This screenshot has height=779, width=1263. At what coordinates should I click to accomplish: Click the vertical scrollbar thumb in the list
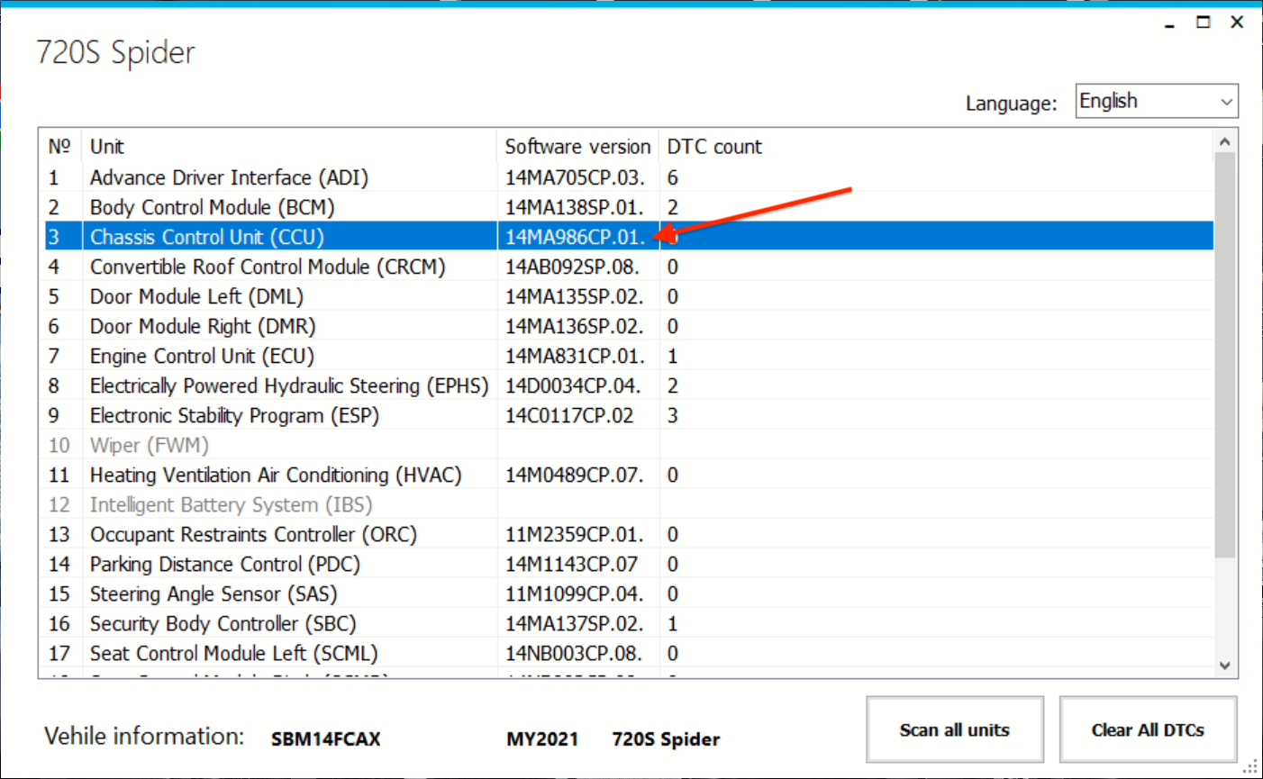(1224, 355)
